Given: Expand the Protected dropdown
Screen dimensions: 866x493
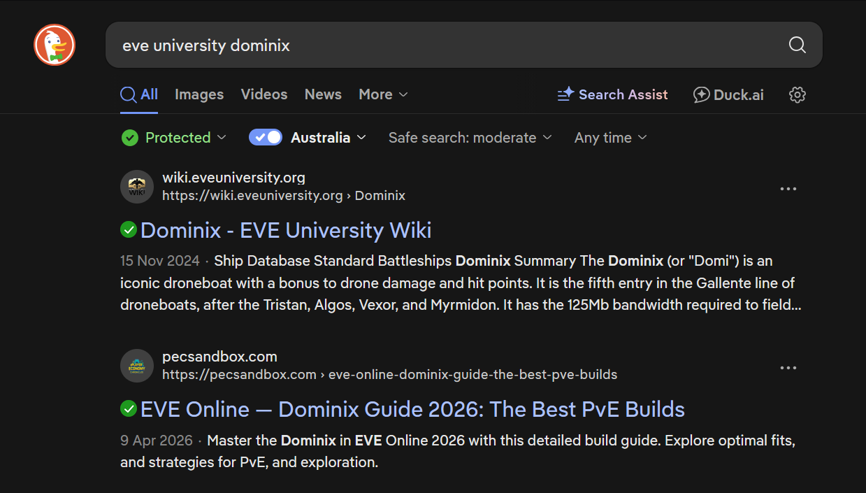Looking at the screenshot, I should click(174, 138).
